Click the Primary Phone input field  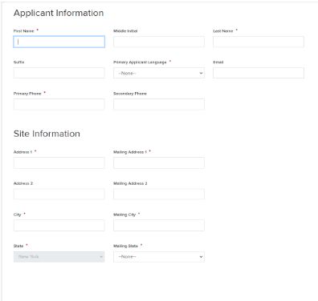tap(59, 104)
